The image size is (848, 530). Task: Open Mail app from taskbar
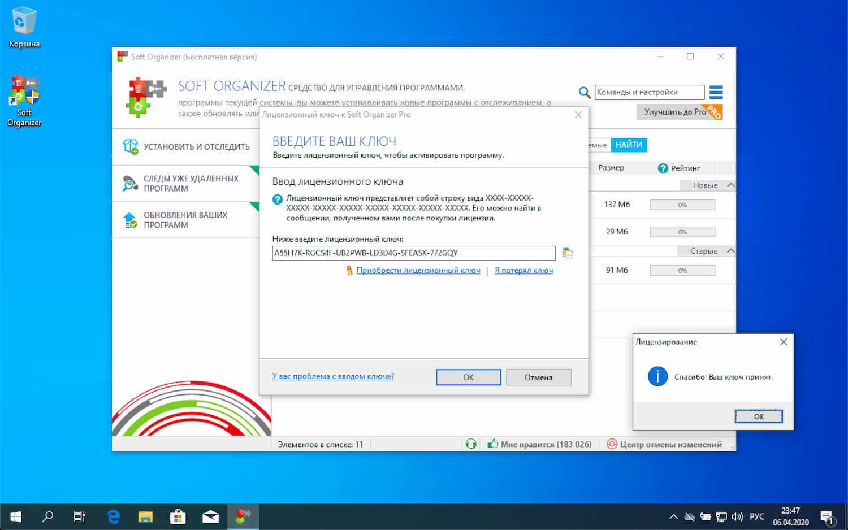pos(210,516)
